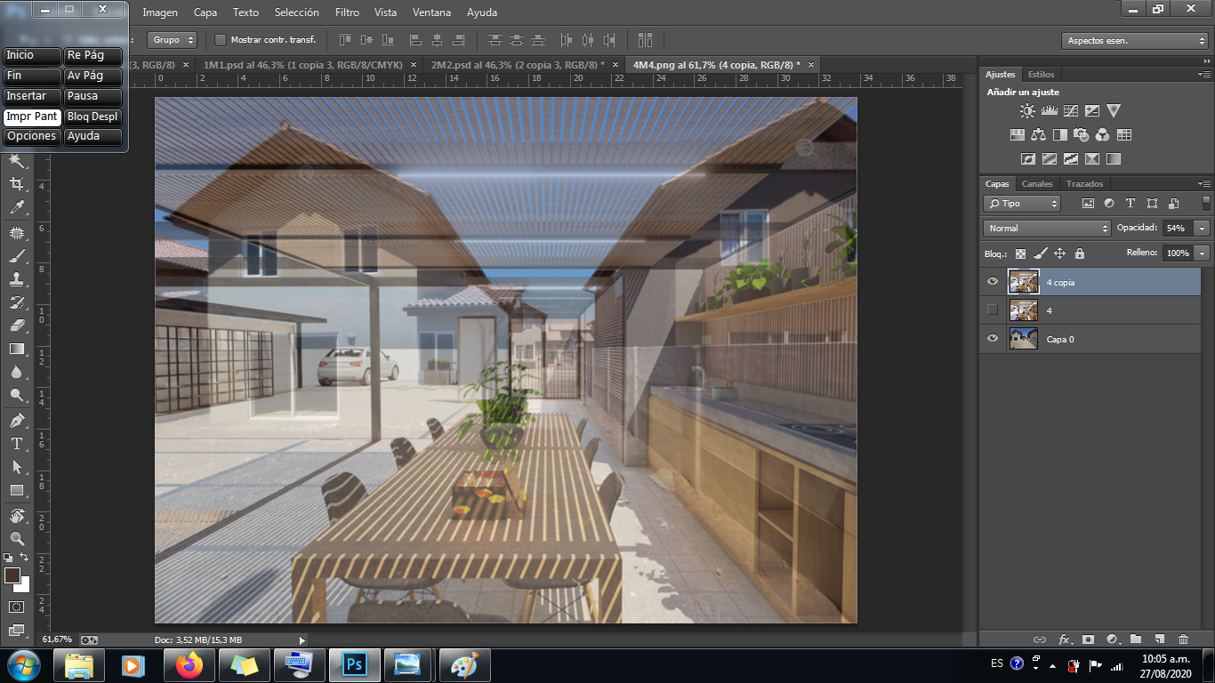Select the Path Selection tool

(16, 466)
